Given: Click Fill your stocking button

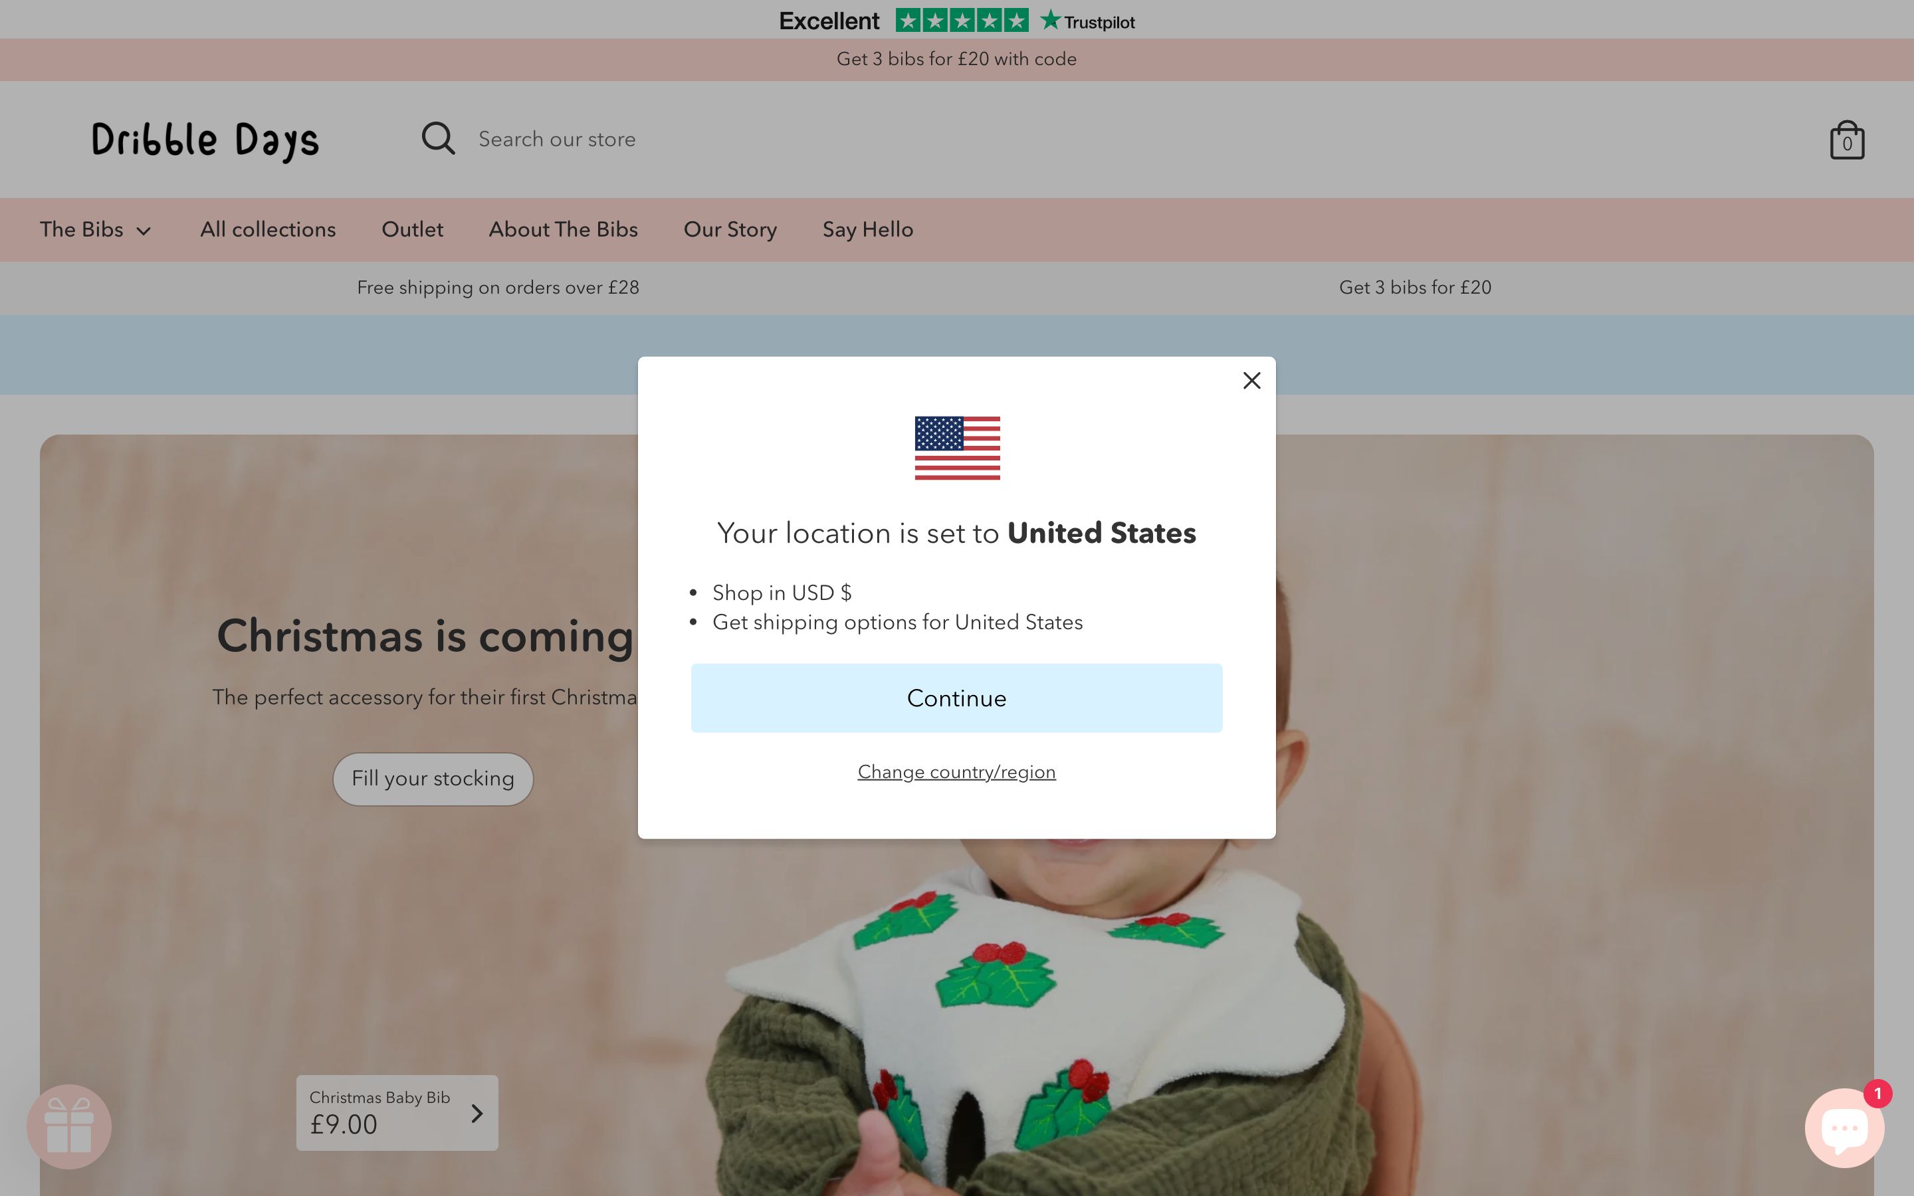Looking at the screenshot, I should (x=433, y=779).
